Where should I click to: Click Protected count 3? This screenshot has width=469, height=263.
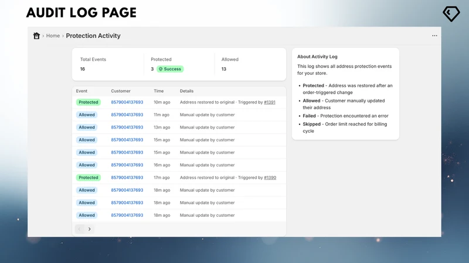click(152, 69)
